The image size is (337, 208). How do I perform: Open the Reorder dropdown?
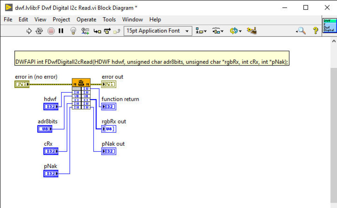click(x=236, y=31)
